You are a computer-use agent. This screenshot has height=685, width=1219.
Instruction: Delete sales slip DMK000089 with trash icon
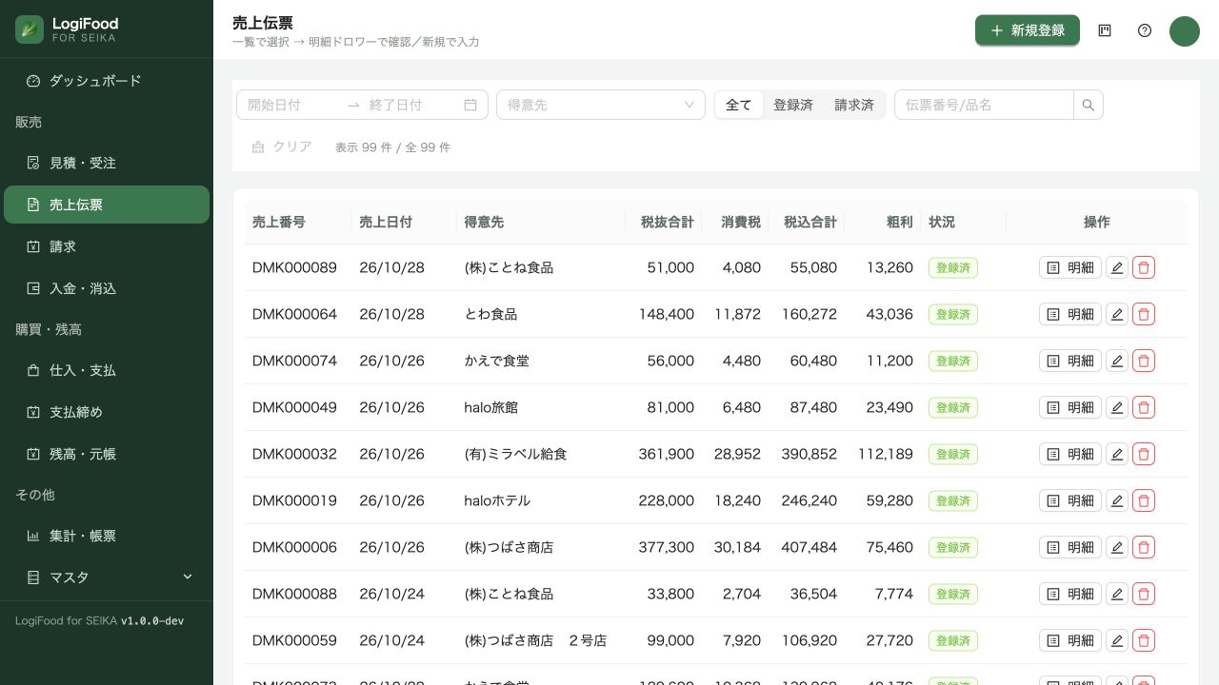pyautogui.click(x=1144, y=268)
